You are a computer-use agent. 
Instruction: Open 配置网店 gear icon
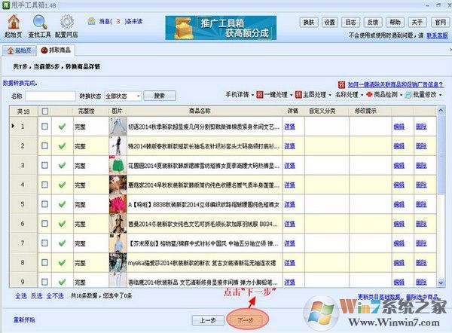click(66, 22)
